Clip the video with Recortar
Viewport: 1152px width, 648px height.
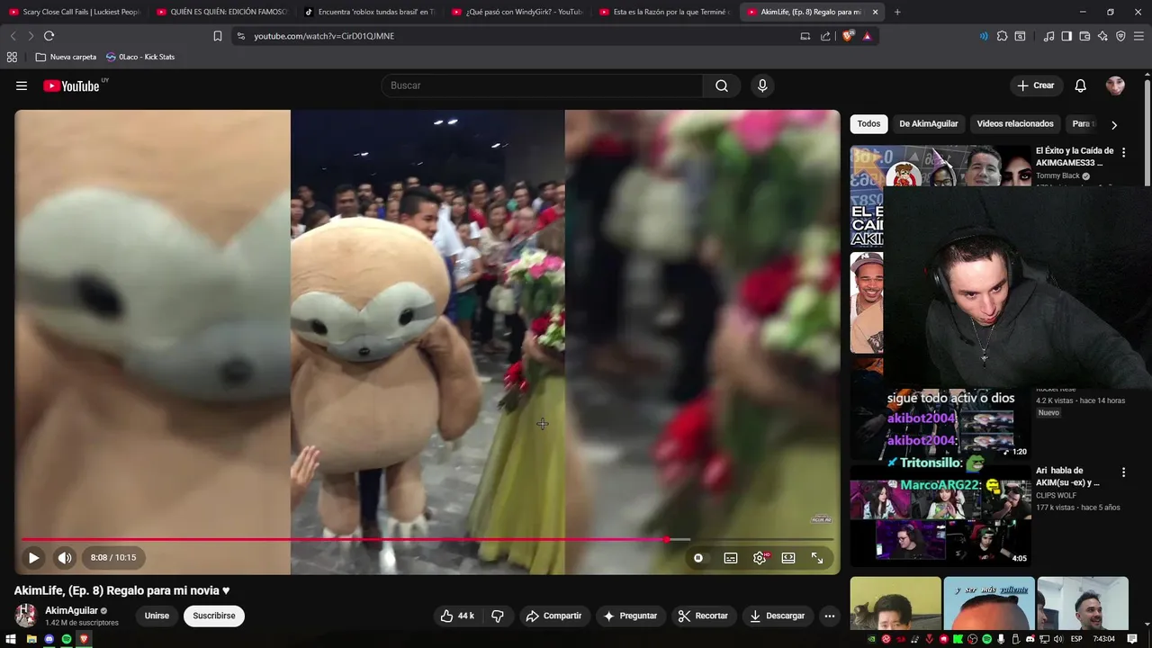point(703,616)
